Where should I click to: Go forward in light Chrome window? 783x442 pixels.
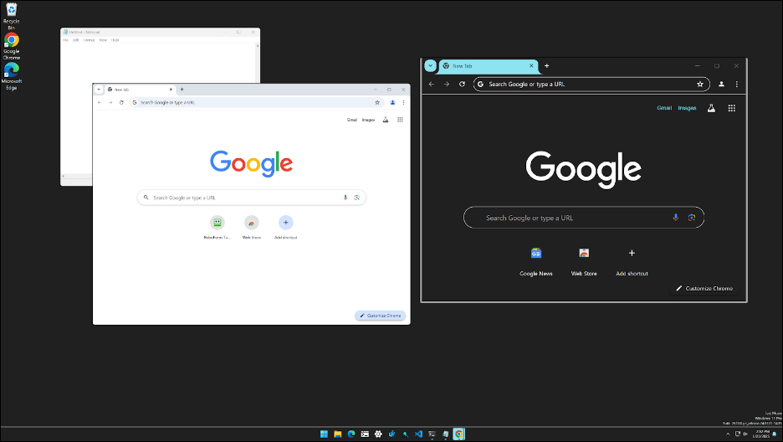[x=110, y=102]
